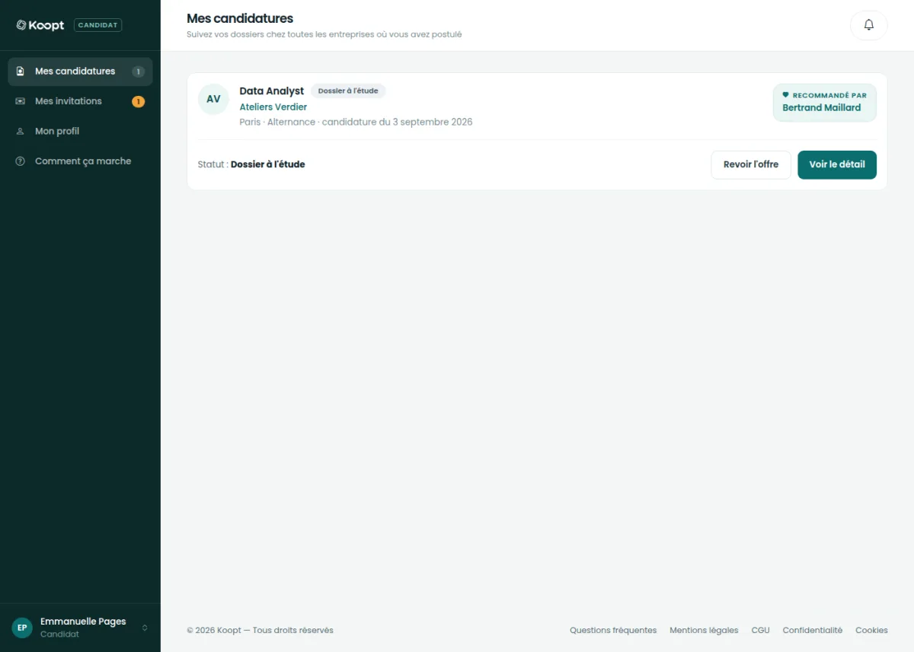
Task: Click the Paris · Alternance details line
Action: pyautogui.click(x=356, y=122)
